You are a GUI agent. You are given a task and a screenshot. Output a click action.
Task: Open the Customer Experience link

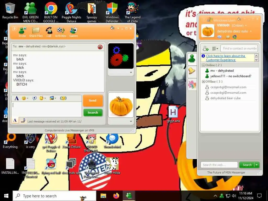click(226, 58)
